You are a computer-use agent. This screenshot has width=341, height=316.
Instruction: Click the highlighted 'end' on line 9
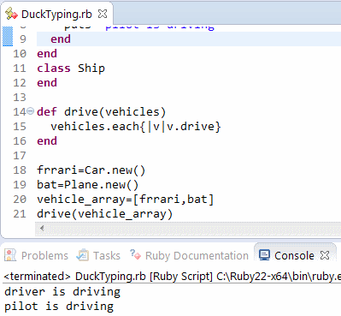pos(61,39)
